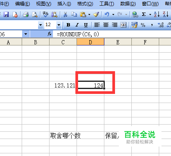
Task: Open the 视图(V) menu
Action: tap(43, 4)
